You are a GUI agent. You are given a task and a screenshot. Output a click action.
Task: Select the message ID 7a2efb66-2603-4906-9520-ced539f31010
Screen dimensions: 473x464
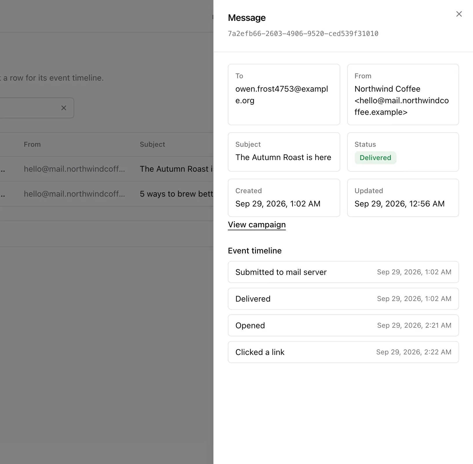(303, 34)
